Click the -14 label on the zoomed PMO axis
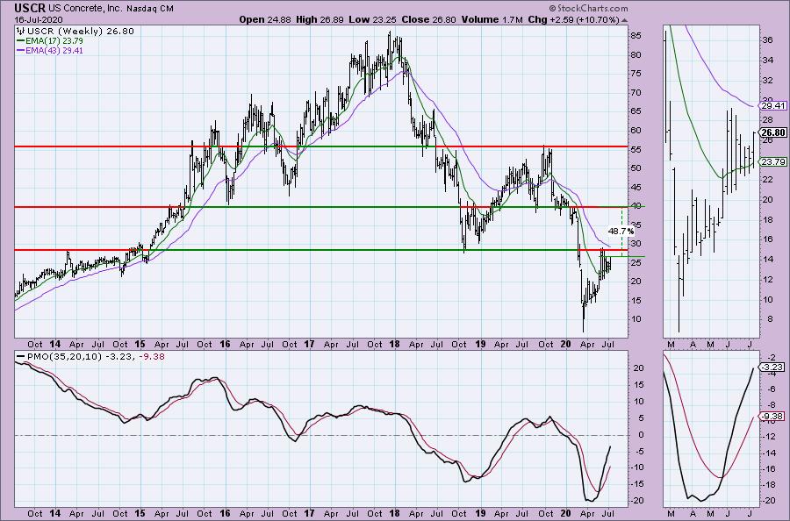The height and width of the screenshot is (521, 790). [x=768, y=453]
